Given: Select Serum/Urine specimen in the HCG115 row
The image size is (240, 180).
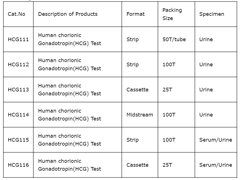Looking at the screenshot, I should pyautogui.click(x=215, y=140).
